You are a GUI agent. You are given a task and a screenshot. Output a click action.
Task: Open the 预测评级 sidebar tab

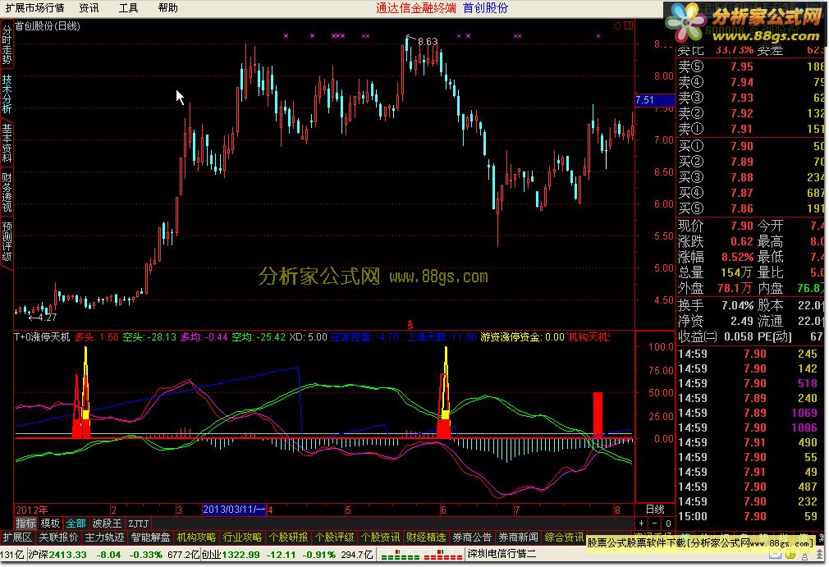pos(7,241)
